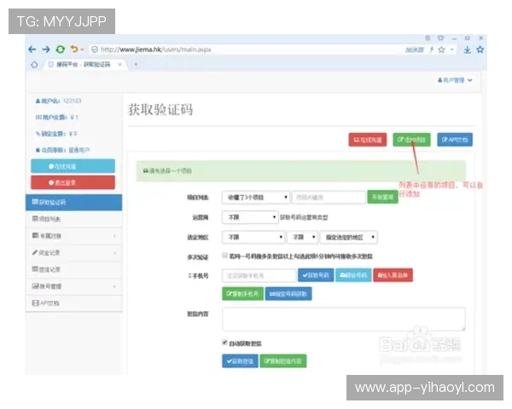Click the 用户余额 ¥1 text in the sidebar
The height and width of the screenshot is (409, 512).
tap(57, 117)
